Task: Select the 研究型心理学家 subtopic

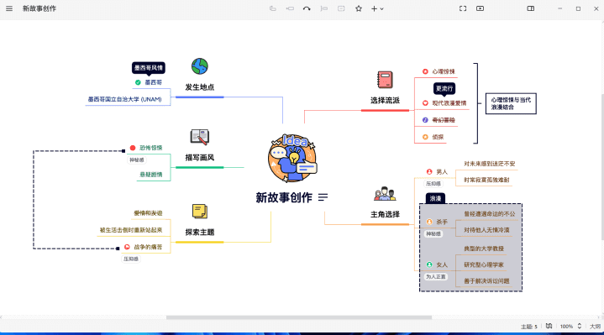Action: click(484, 264)
